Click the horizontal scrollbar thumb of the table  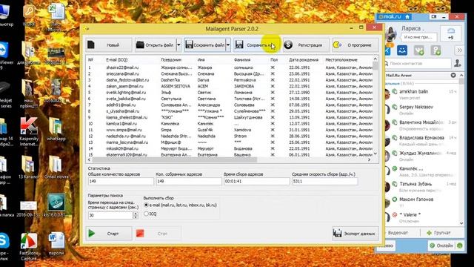click(175, 159)
